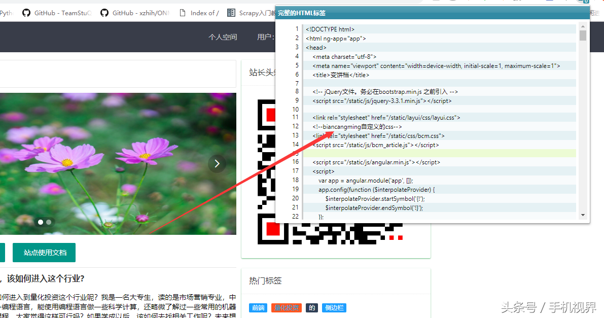Image resolution: width=604 pixels, height=318 pixels.
Task: Go to next carousel image arrow
Action: click(217, 163)
